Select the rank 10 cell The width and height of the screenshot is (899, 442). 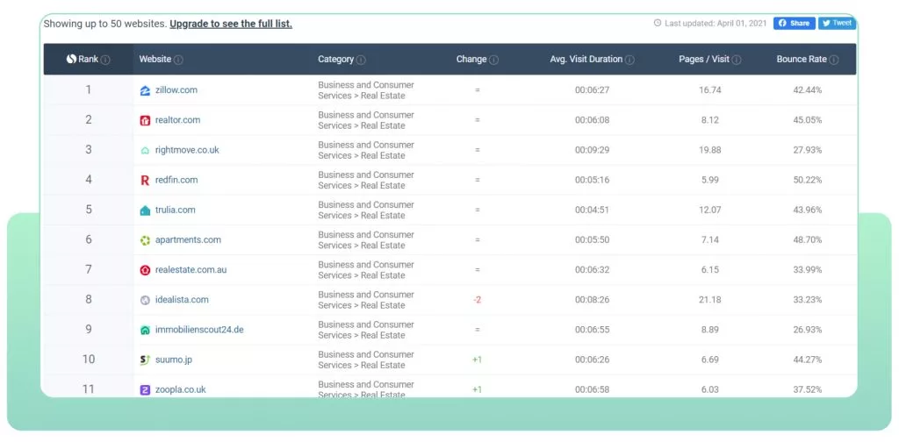click(x=89, y=359)
